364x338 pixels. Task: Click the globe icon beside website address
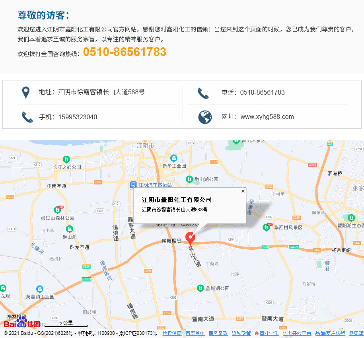[205, 117]
